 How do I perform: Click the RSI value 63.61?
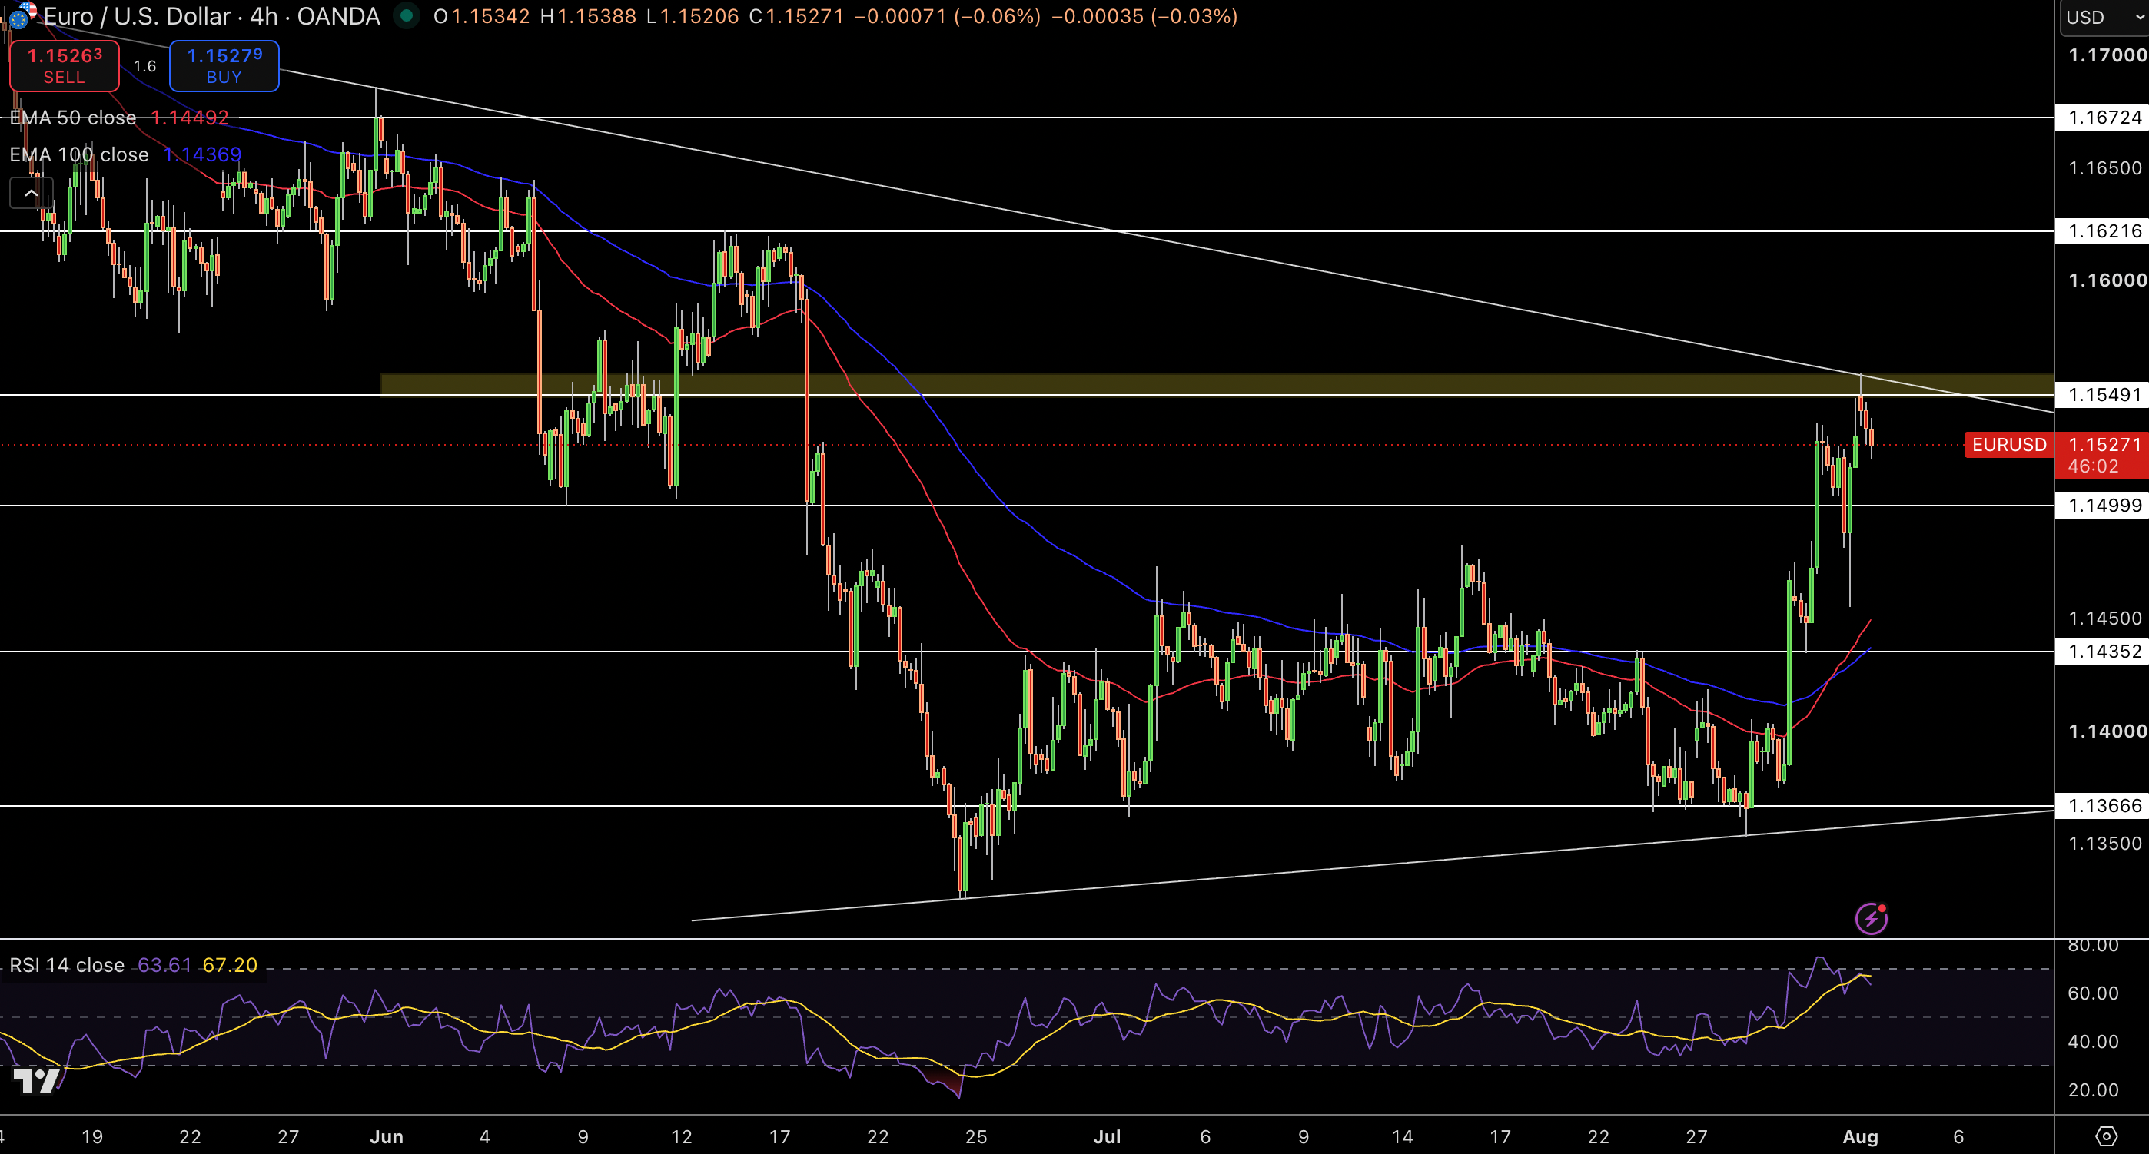click(164, 965)
